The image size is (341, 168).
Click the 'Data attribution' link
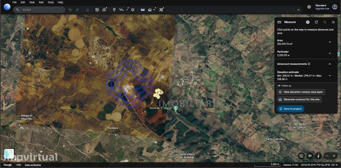point(33,165)
